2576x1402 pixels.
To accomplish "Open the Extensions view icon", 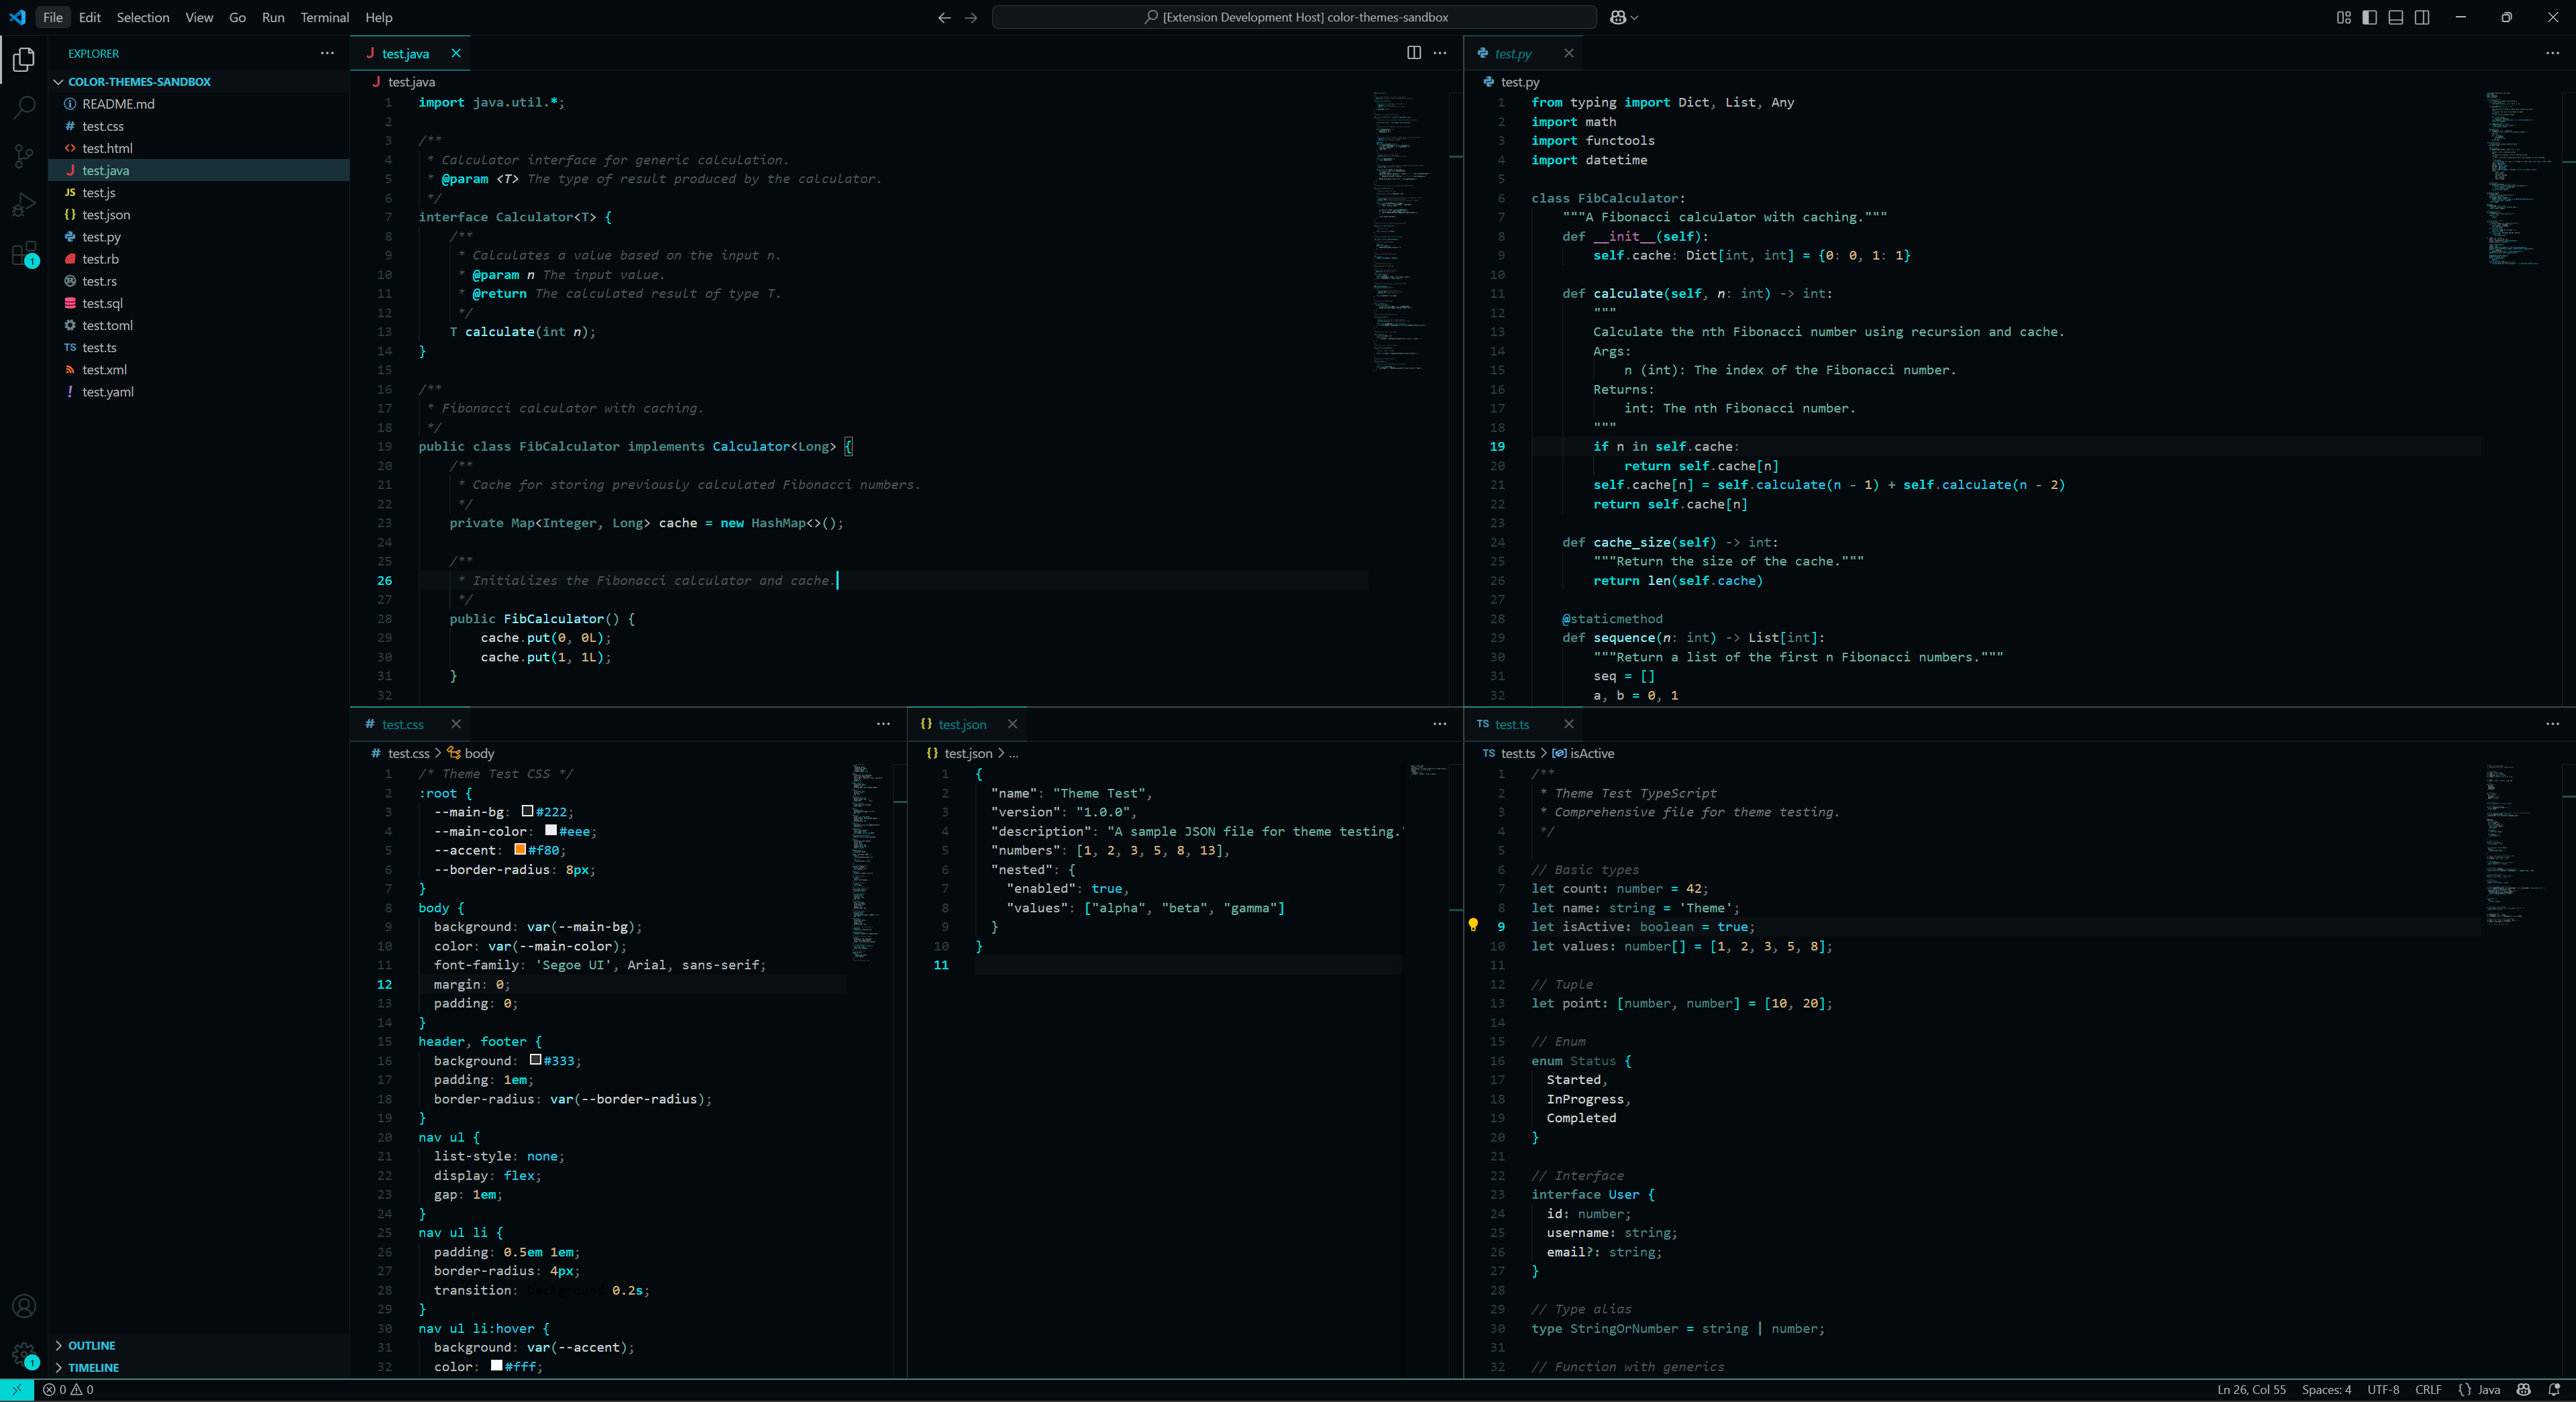I will click(x=24, y=254).
